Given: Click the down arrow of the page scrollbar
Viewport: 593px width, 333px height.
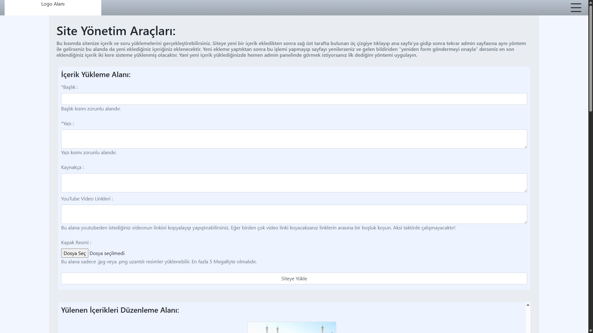Looking at the screenshot, I should (x=590, y=330).
